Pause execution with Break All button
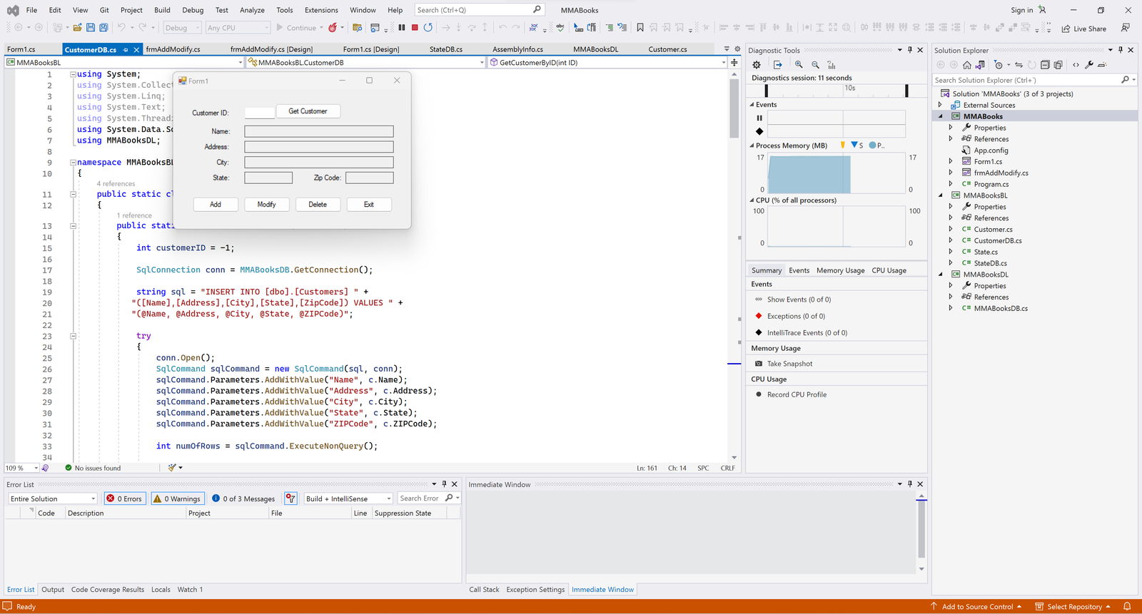 point(402,28)
